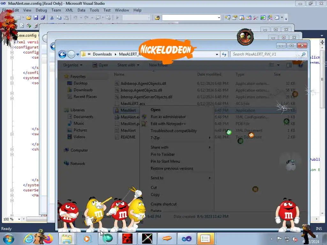Image resolution: width=327 pixels, height=245 pixels.
Task: Open Windows Explorer from the taskbar
Action: click(x=67, y=239)
